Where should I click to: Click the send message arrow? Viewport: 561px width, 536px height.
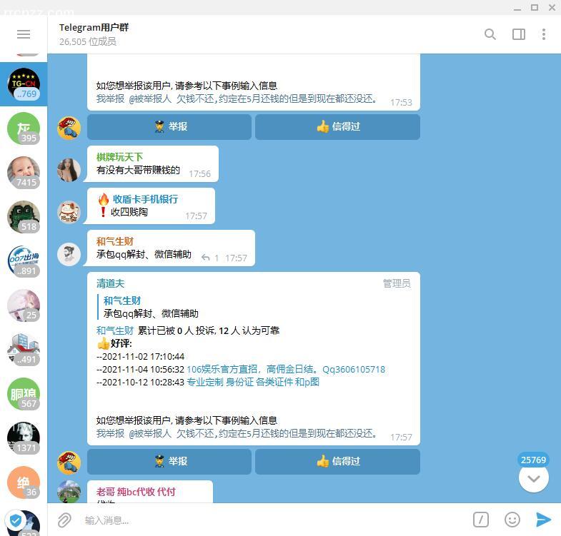[543, 520]
